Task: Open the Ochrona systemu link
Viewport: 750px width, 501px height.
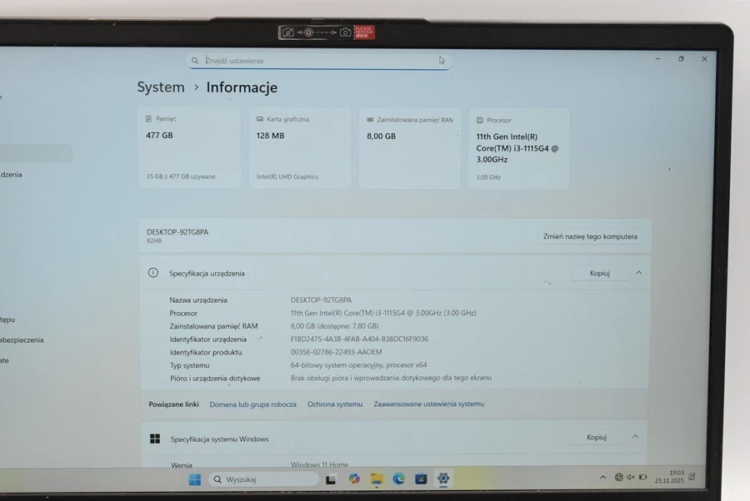Action: 335,404
